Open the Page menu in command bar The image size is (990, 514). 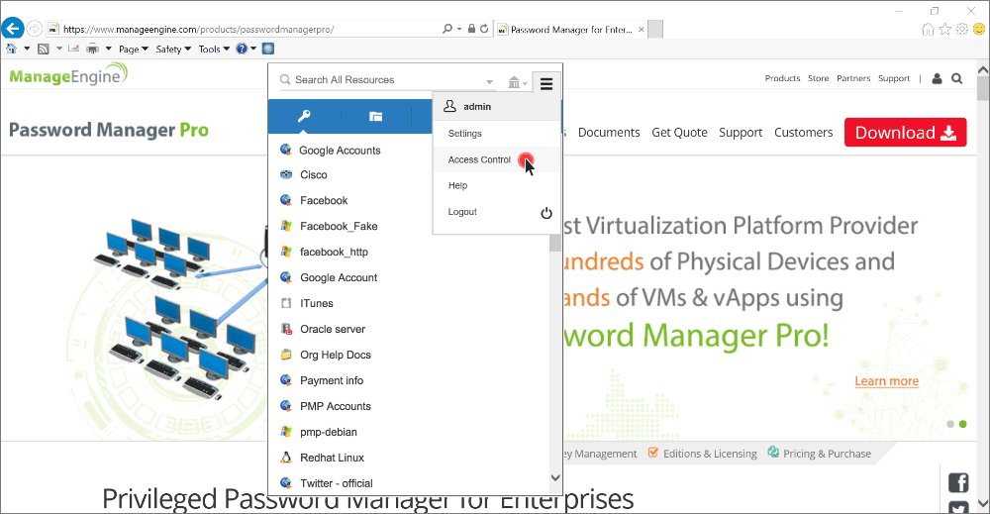(134, 49)
